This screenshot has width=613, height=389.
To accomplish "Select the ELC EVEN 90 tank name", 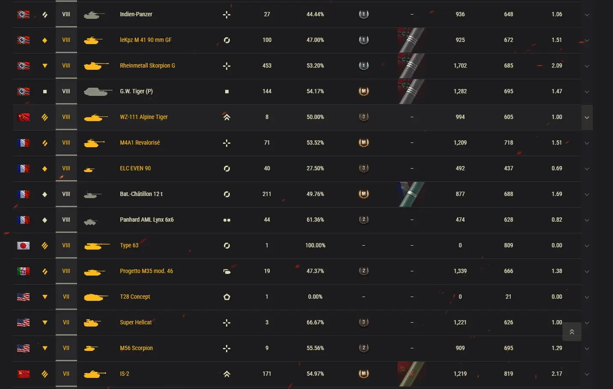I will [x=135, y=168].
